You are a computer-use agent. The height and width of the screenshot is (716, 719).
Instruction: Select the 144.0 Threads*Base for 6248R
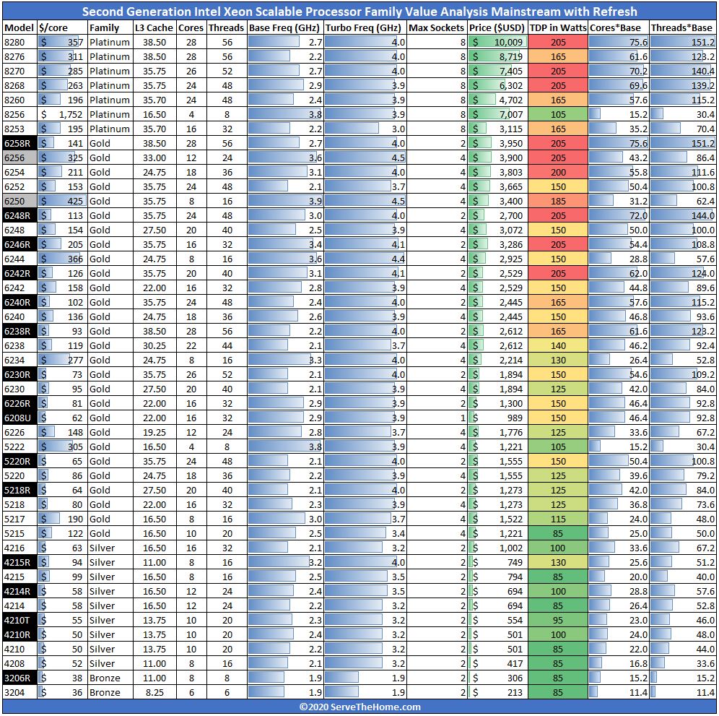(x=683, y=216)
